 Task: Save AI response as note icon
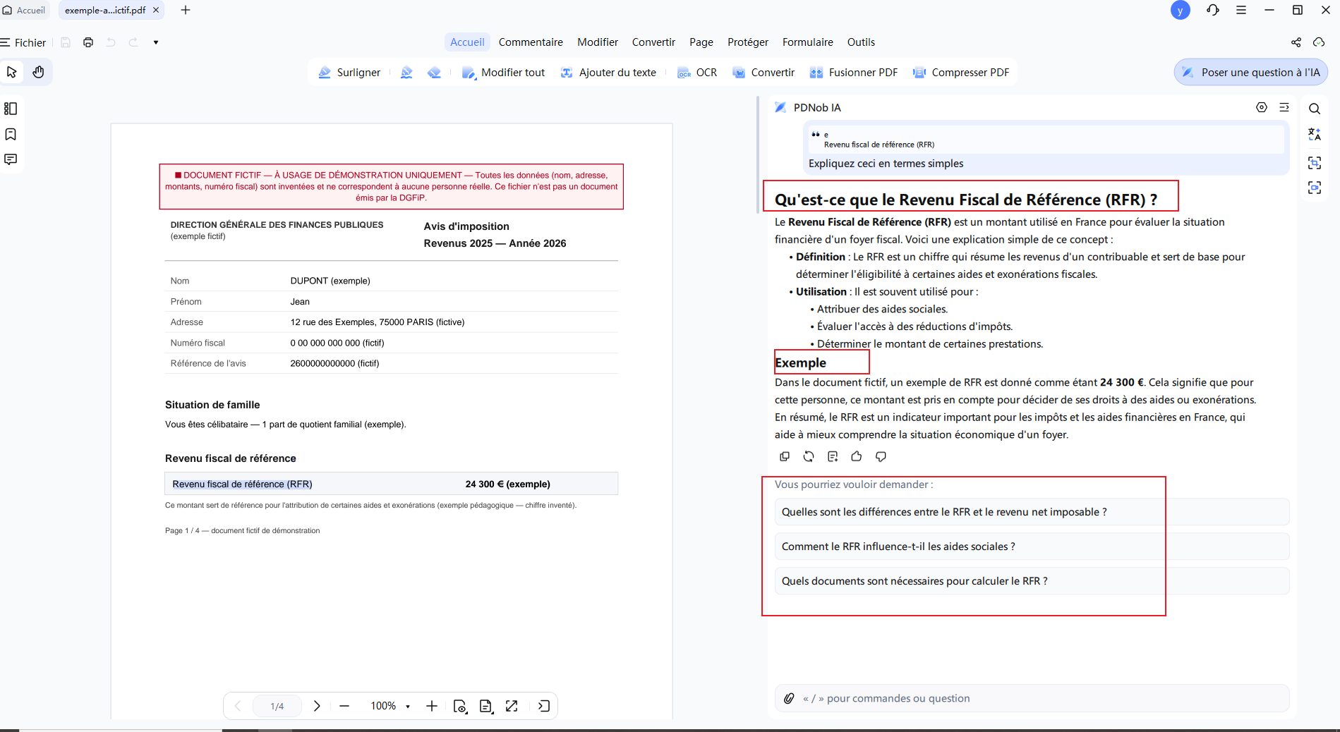point(833,456)
